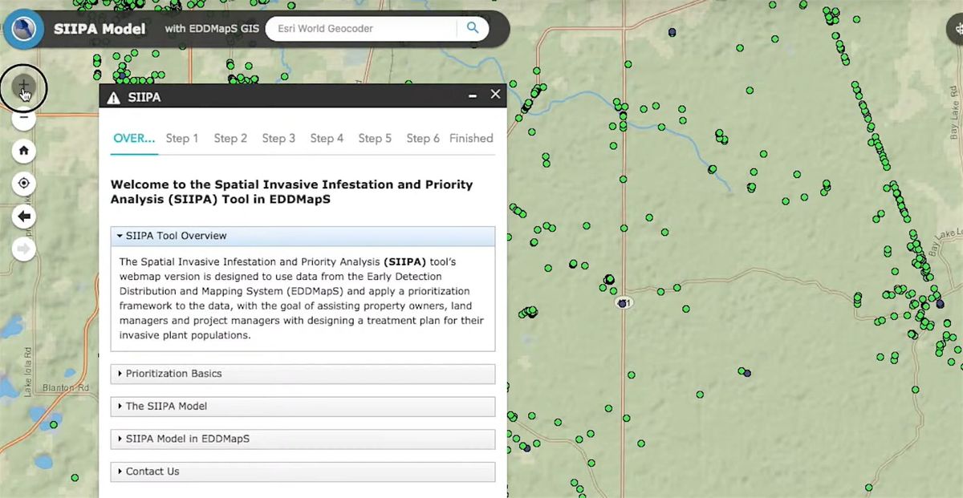Select the Finished tab

[x=471, y=139]
